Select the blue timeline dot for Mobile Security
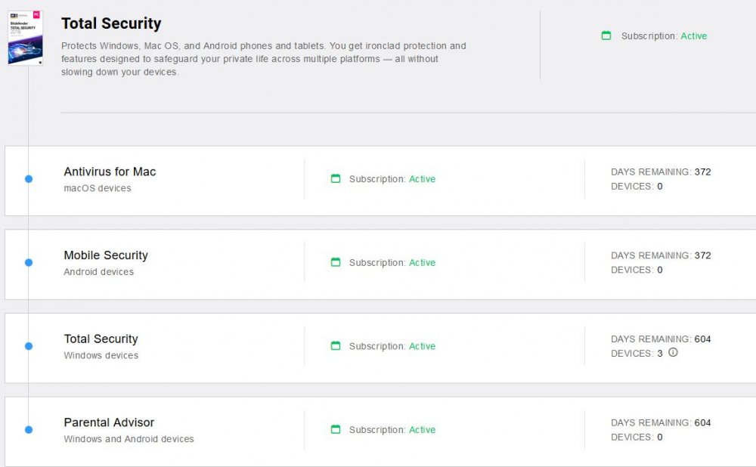Image resolution: width=756 pixels, height=467 pixels. pyautogui.click(x=29, y=263)
